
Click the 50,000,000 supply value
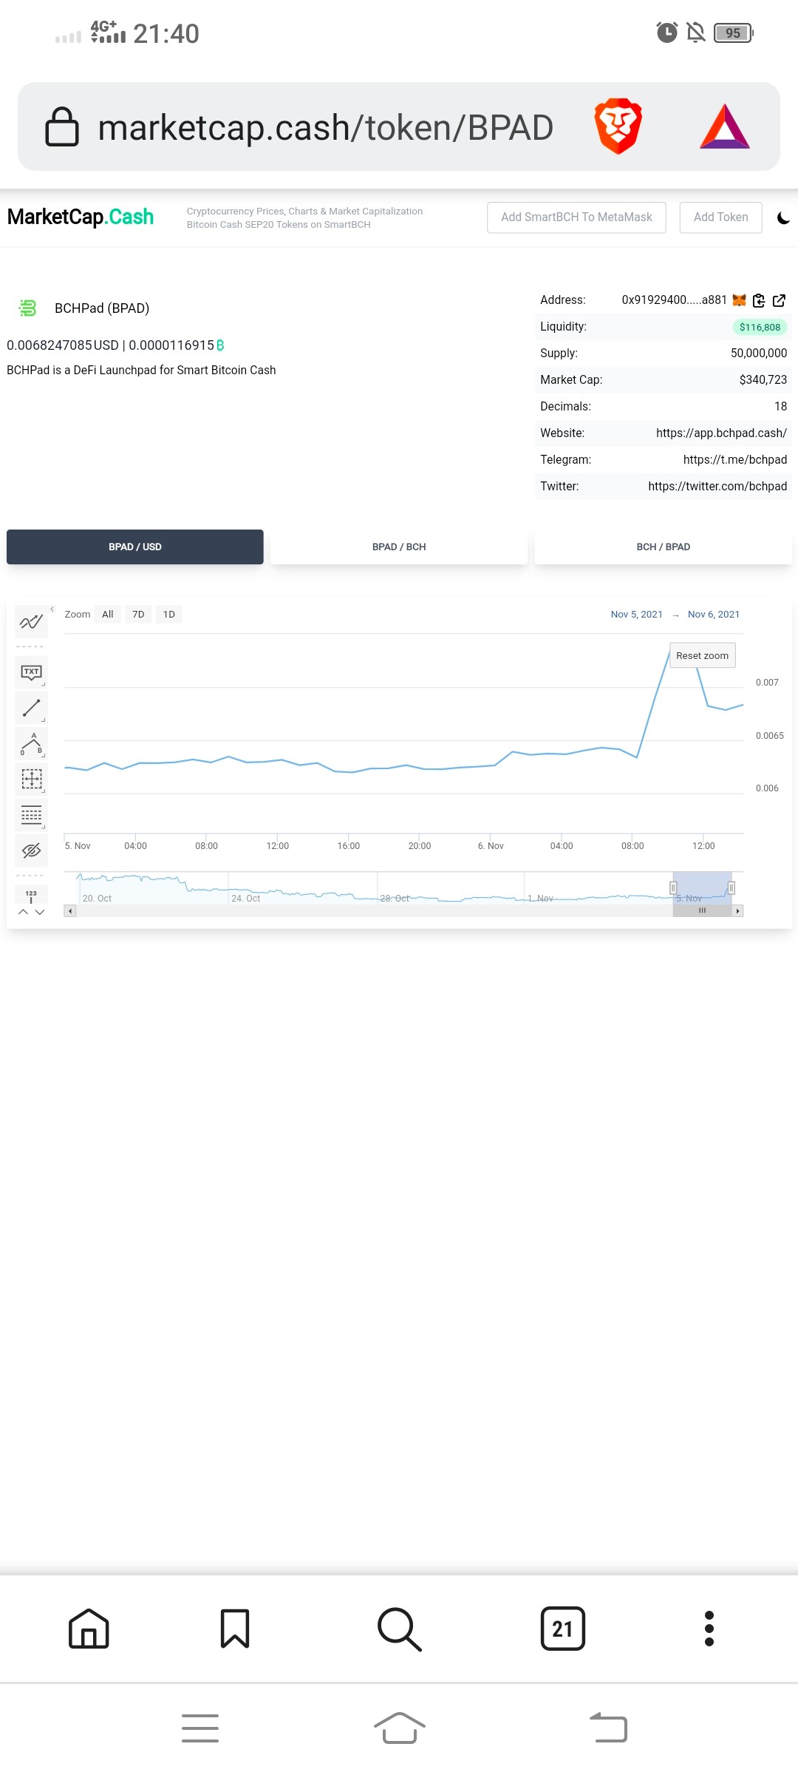[x=759, y=354]
